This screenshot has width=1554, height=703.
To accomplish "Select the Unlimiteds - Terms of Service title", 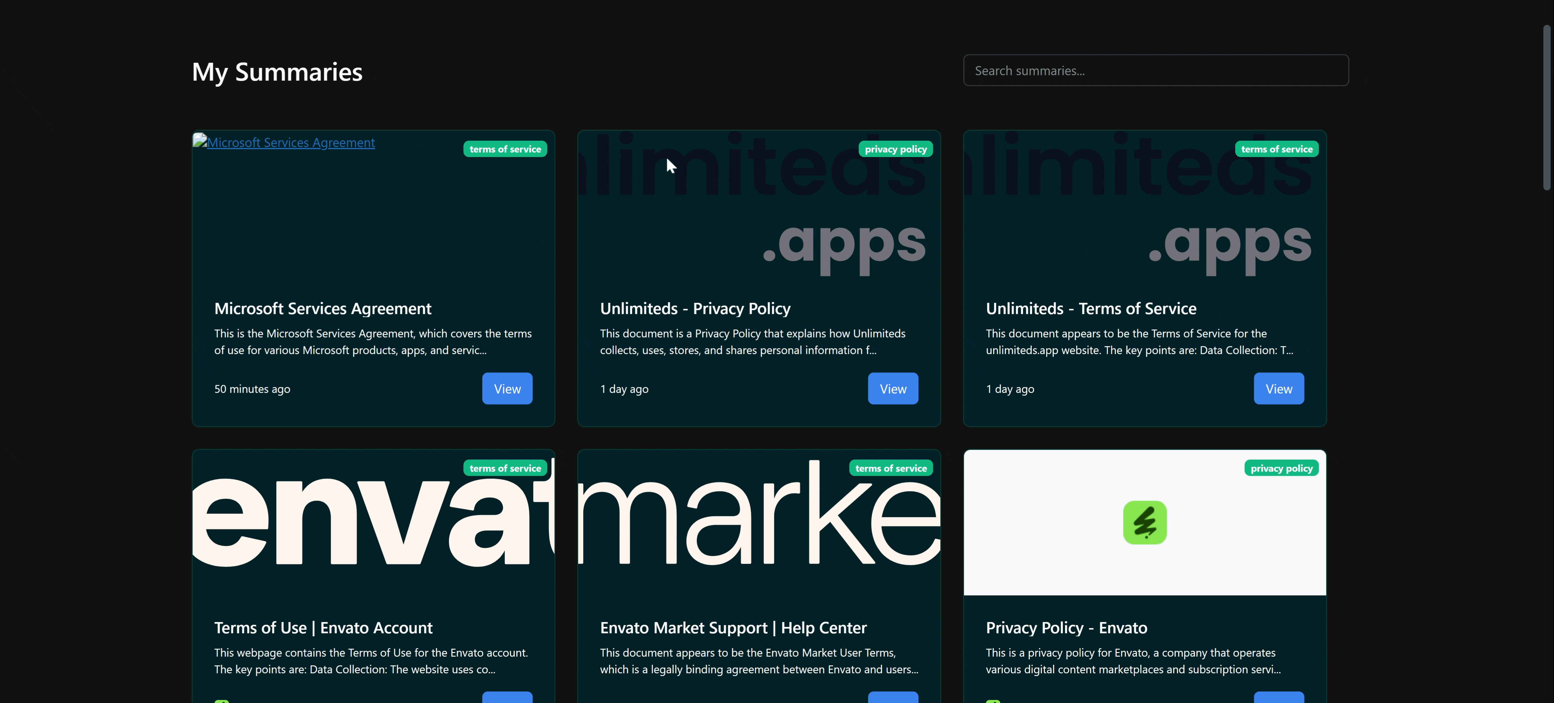I will (x=1091, y=309).
